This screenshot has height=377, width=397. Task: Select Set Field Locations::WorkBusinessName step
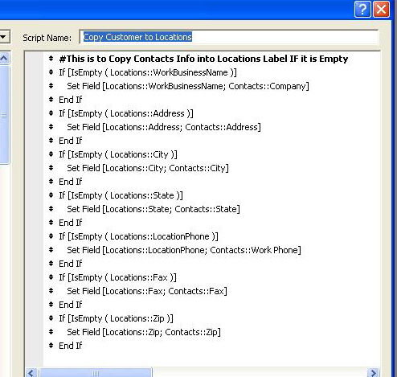pyautogui.click(x=188, y=86)
